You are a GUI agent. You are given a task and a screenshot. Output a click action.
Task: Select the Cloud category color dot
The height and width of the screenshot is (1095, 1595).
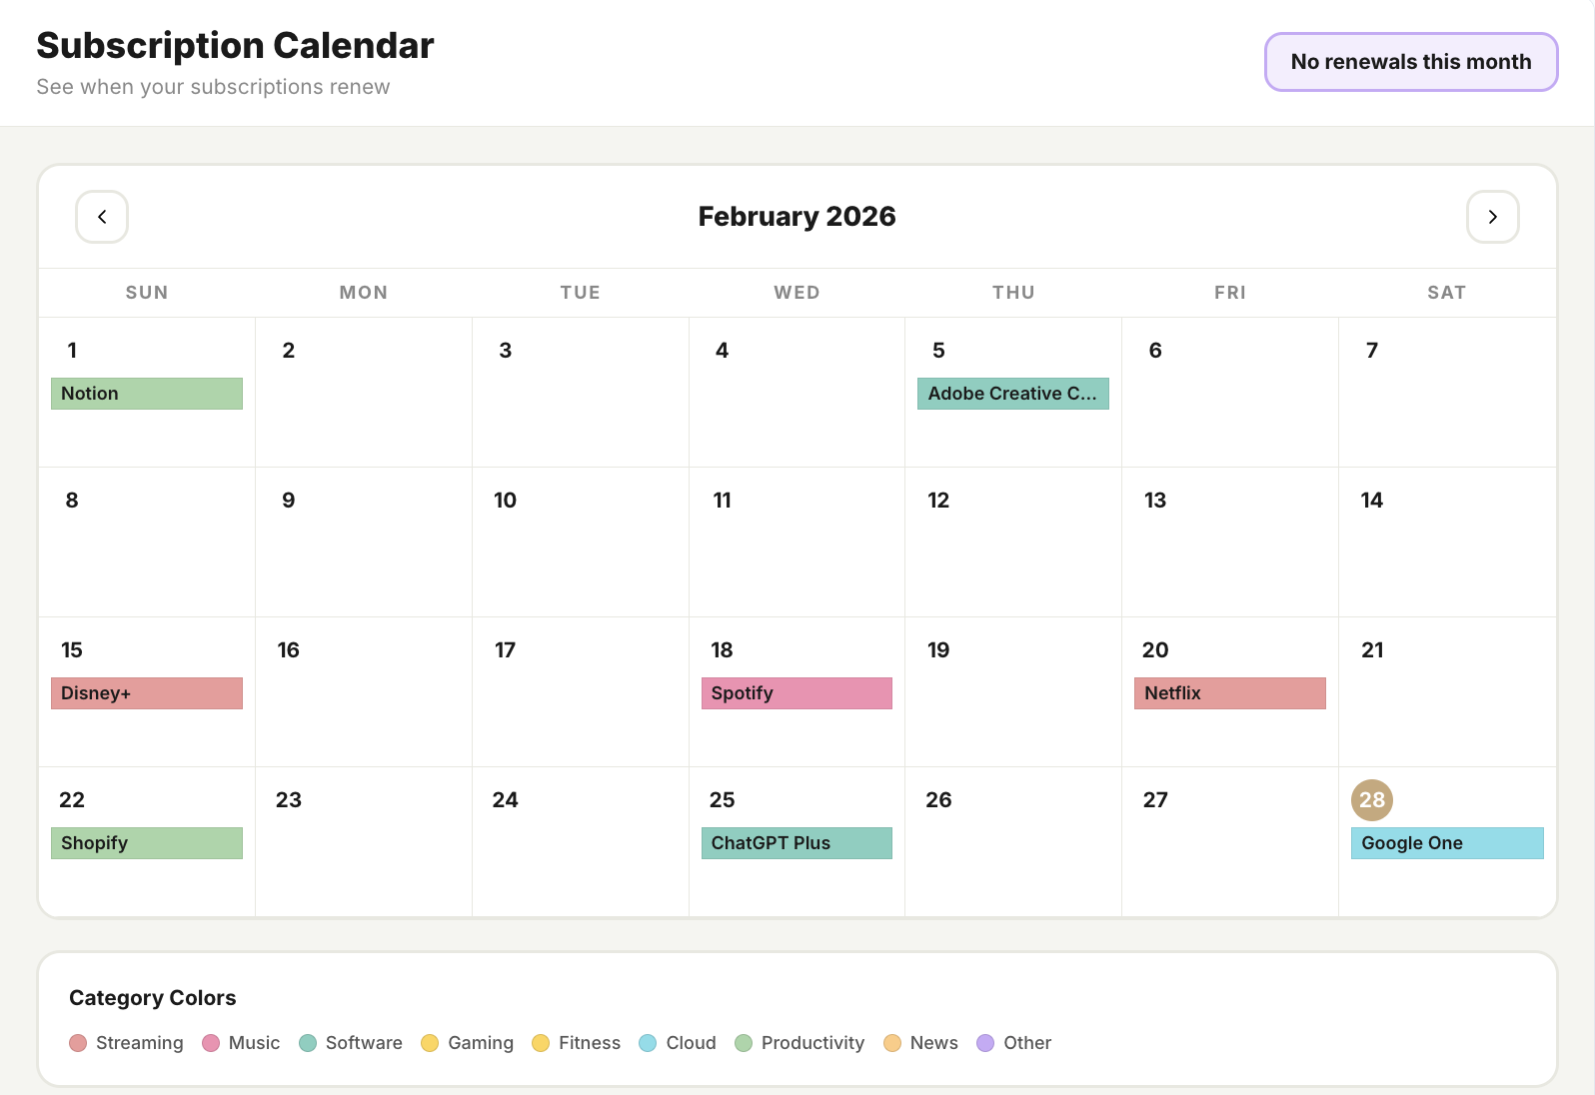tap(647, 1043)
